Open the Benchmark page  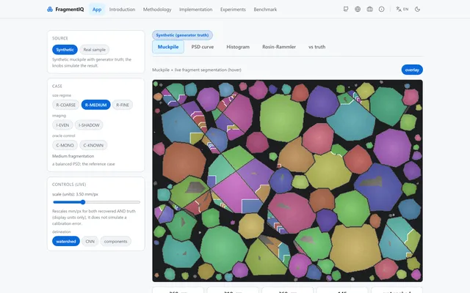(265, 10)
